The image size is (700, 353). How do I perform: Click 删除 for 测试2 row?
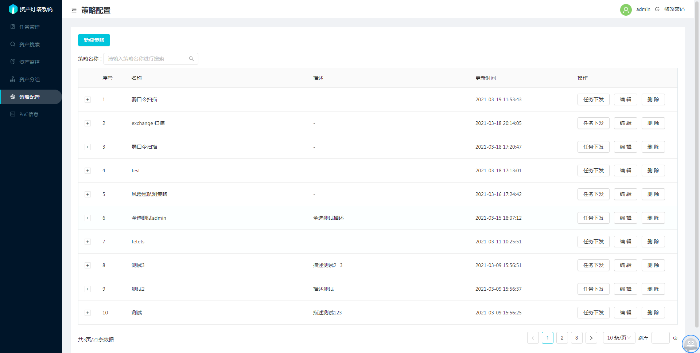point(653,289)
